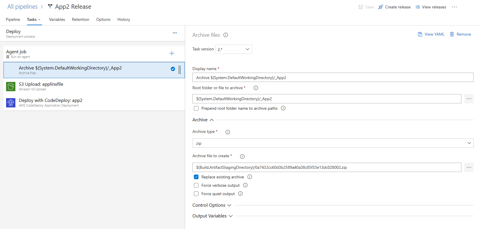Open the Deploy stage ellipsis menu
The height and width of the screenshot is (229, 480).
coord(175,33)
